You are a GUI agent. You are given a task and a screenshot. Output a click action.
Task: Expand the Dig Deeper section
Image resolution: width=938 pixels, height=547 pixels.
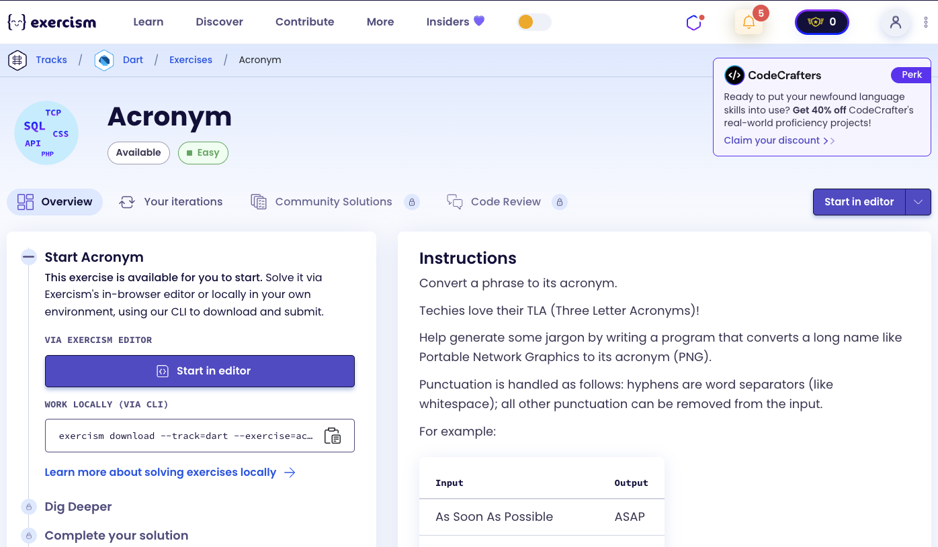pyautogui.click(x=78, y=507)
